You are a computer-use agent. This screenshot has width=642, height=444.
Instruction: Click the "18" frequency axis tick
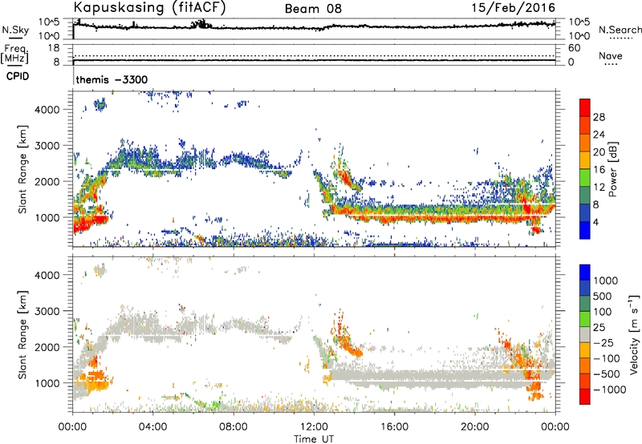[54, 48]
